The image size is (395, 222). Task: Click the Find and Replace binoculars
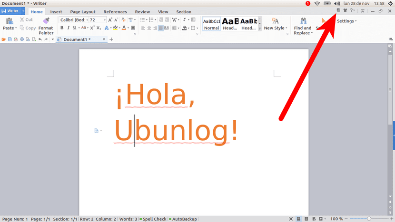pos(303,21)
